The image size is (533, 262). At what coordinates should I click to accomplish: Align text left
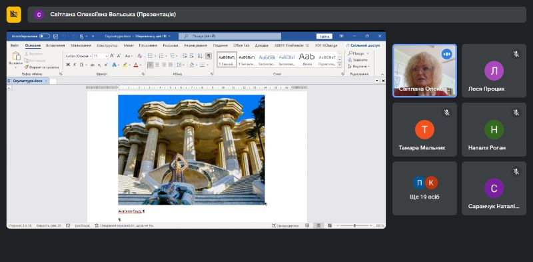(151, 65)
